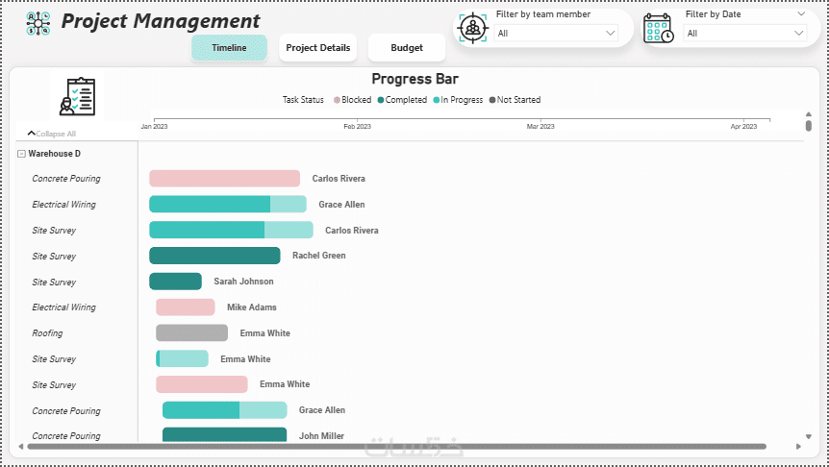Screen dimensions: 829x467
Task: Click Collapse All button
Action: 52,134
